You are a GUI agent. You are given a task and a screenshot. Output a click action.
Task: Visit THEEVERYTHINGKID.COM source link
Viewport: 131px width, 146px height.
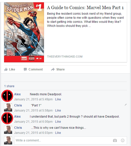[x=65, y=57]
